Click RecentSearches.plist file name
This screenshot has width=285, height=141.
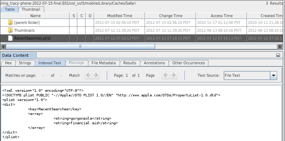[x=32, y=38]
